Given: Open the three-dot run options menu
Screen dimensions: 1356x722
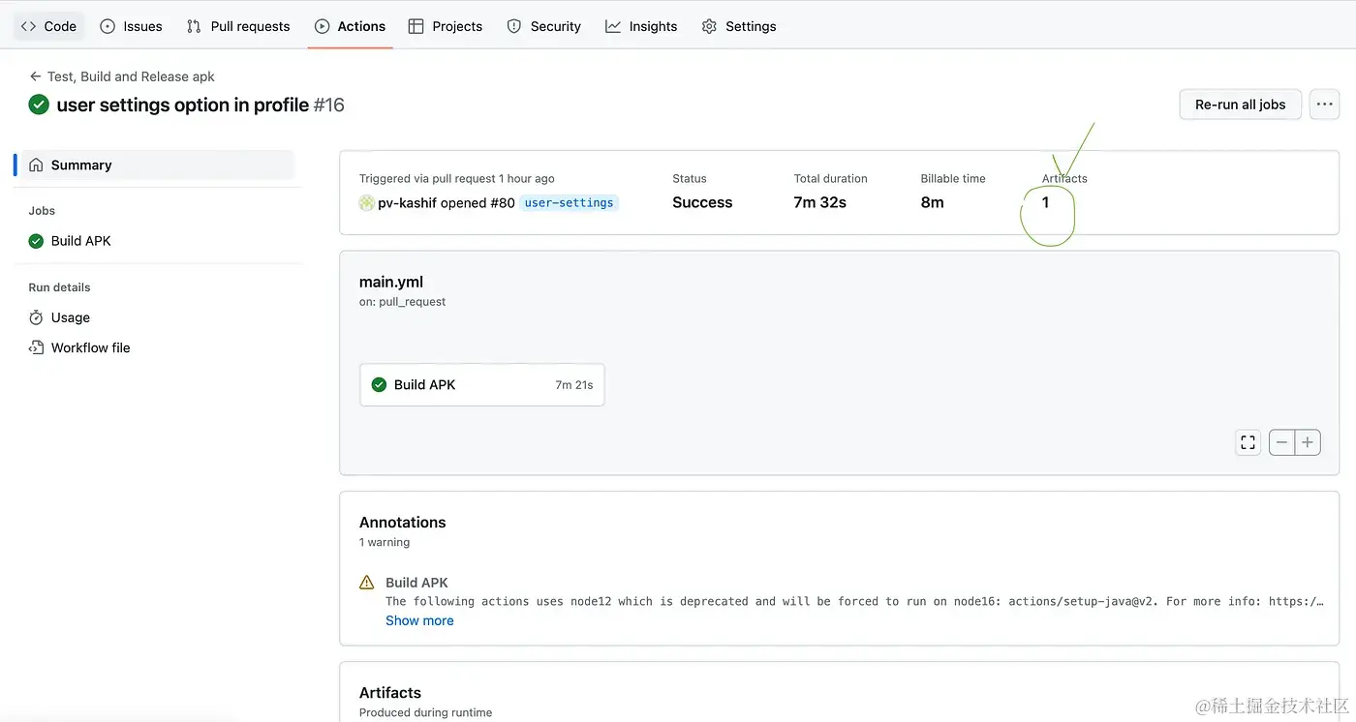Looking at the screenshot, I should pyautogui.click(x=1324, y=105).
